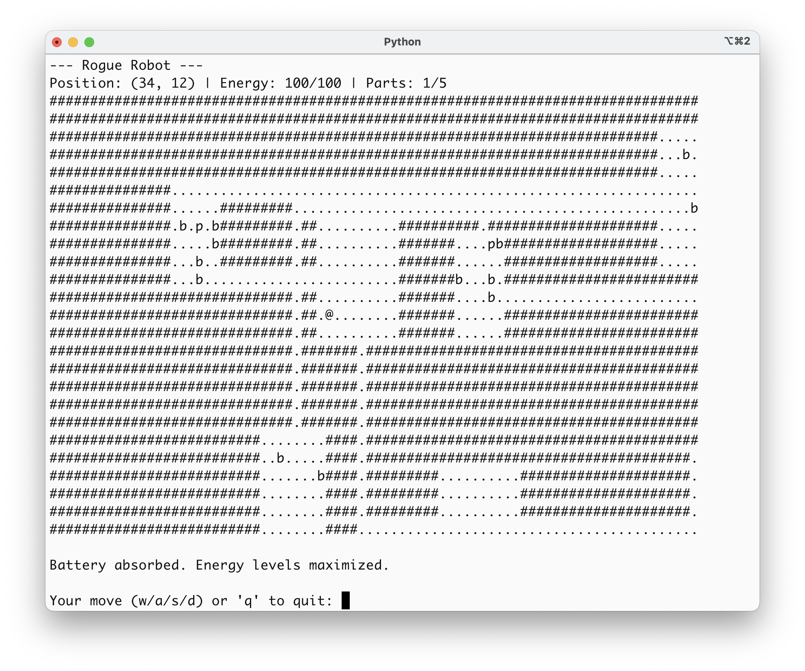Click the yellow minimize window button
This screenshot has width=805, height=671.
[73, 42]
